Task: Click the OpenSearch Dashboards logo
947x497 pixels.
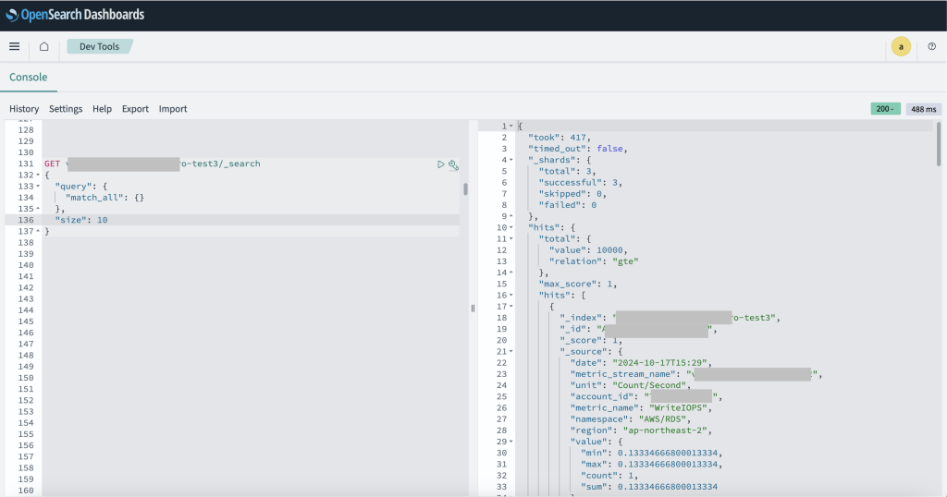Action: [x=76, y=15]
